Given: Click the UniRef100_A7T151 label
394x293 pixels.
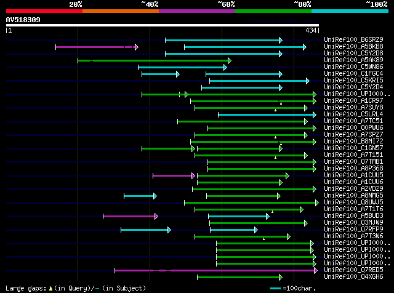Looking at the screenshot, I should pos(353,155).
